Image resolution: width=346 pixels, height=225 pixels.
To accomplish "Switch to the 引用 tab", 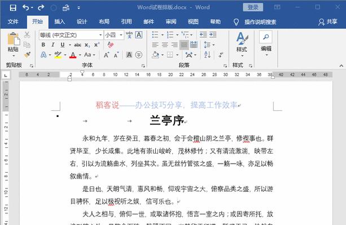I will [126, 22].
